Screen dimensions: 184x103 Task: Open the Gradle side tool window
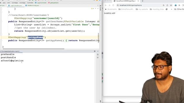100,8
